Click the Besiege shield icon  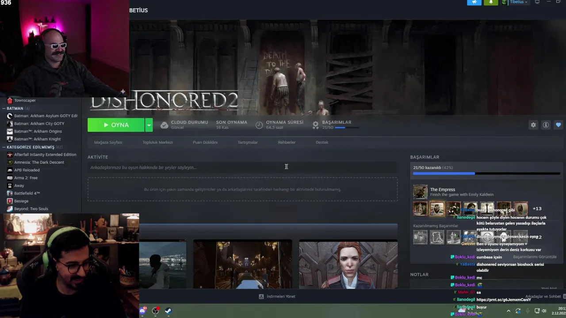pyautogui.click(x=10, y=201)
